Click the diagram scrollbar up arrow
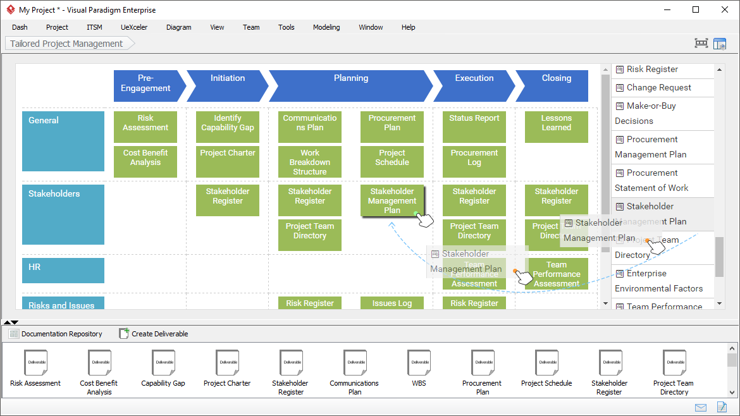740x416 pixels. [x=605, y=70]
